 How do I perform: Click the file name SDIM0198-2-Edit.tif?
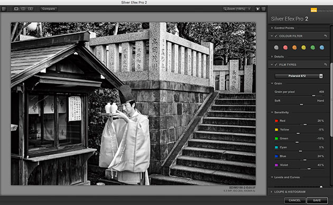(x=242, y=188)
